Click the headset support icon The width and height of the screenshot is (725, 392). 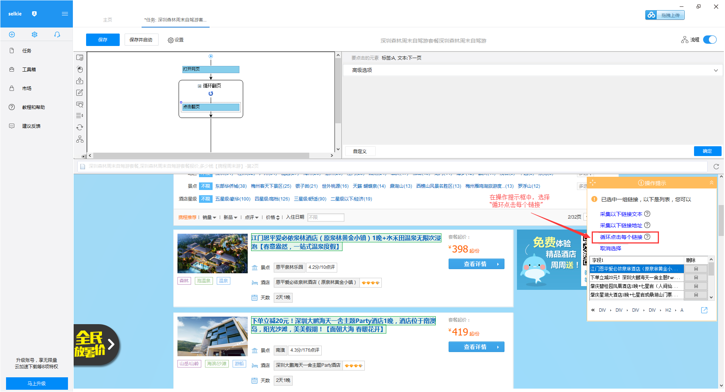[57, 34]
